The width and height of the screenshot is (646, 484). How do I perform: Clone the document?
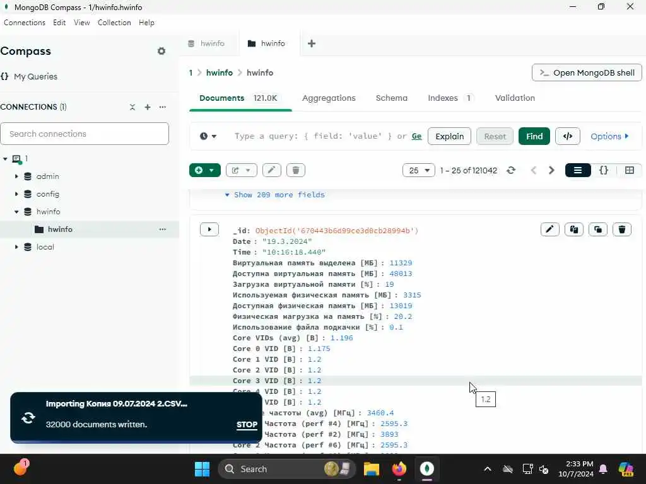(x=598, y=229)
